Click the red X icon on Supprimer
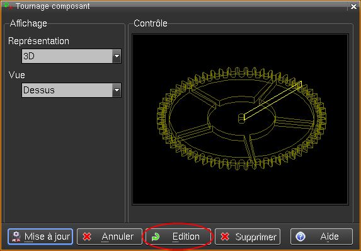 225,236
